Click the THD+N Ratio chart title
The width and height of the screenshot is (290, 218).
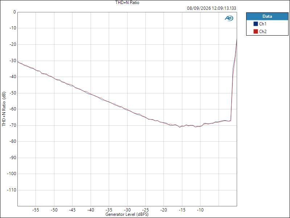[127, 3]
